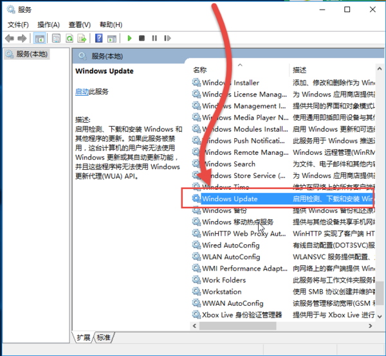Click the Pause service icon
Screen dimensions: 386x356
click(154, 38)
